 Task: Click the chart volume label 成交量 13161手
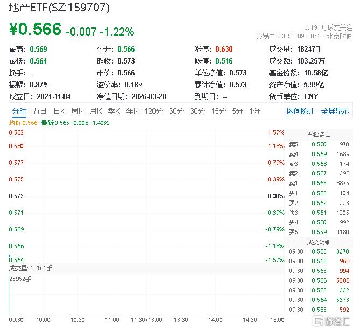point(31,268)
